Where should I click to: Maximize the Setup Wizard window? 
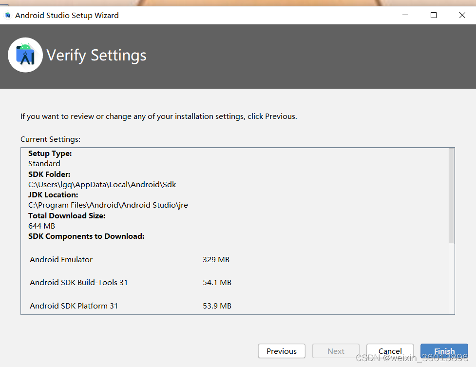(x=434, y=15)
